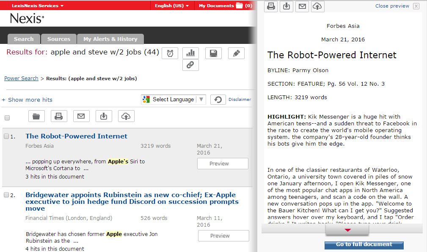Viewport: 427px width, 252px height.
Task: Edit the search with the pencil icon
Action: click(237, 53)
